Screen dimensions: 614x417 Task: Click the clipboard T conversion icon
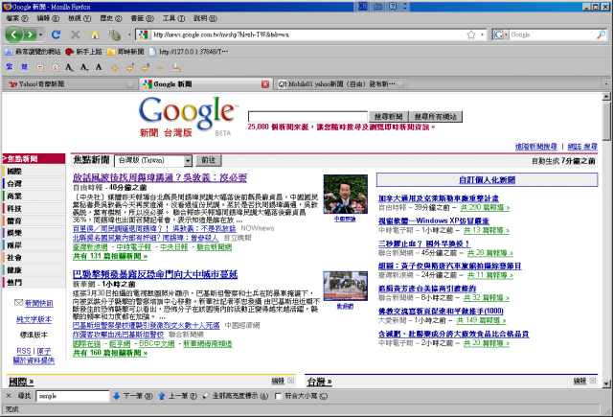click(x=40, y=67)
